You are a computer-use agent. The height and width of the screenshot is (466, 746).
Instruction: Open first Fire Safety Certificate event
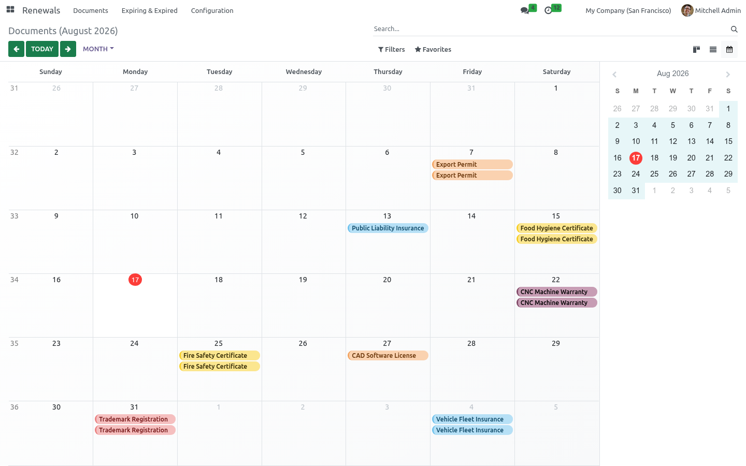coord(220,356)
